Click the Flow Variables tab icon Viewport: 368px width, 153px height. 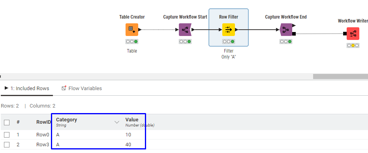point(64,88)
